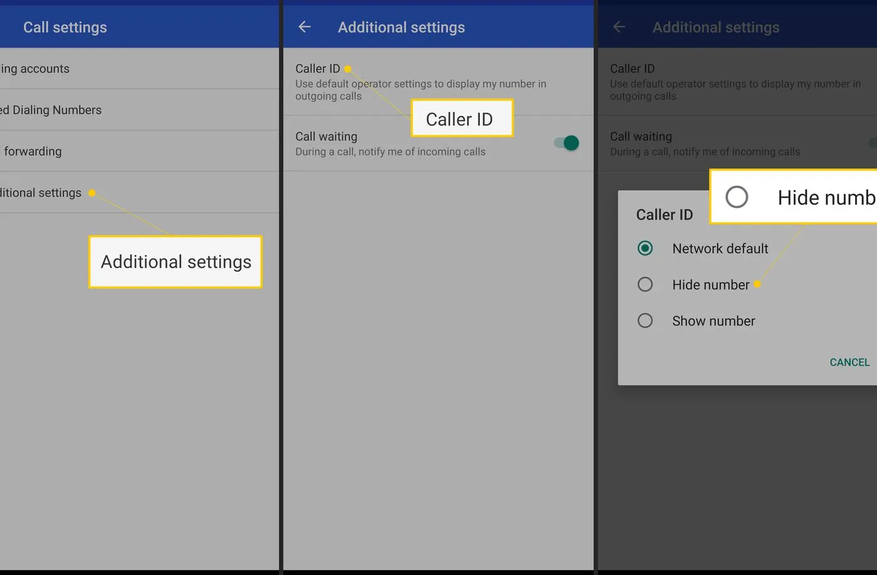Screen dimensions: 877x575
Task: Open calling accounts settings
Action: 35,68
